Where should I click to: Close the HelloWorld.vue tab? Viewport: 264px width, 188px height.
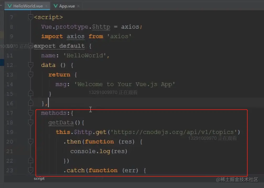click(x=46, y=6)
